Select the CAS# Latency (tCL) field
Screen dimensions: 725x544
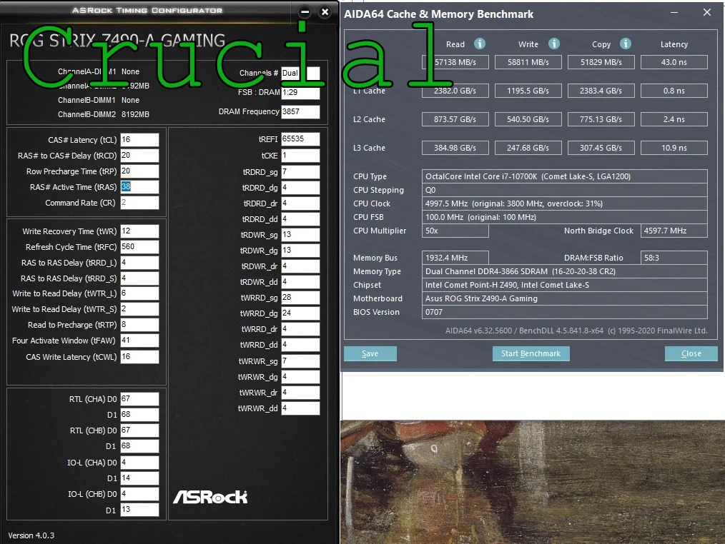pos(139,139)
